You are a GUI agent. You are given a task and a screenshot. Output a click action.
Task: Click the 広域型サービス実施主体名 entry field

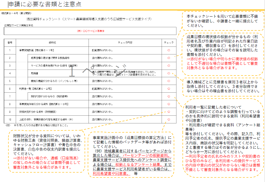tap(90, 31)
